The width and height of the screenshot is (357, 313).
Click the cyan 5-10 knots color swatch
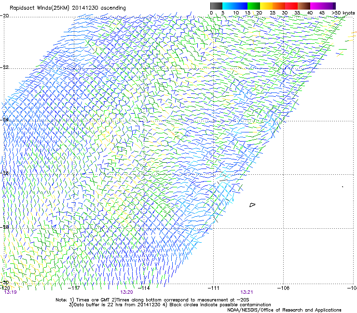point(229,6)
